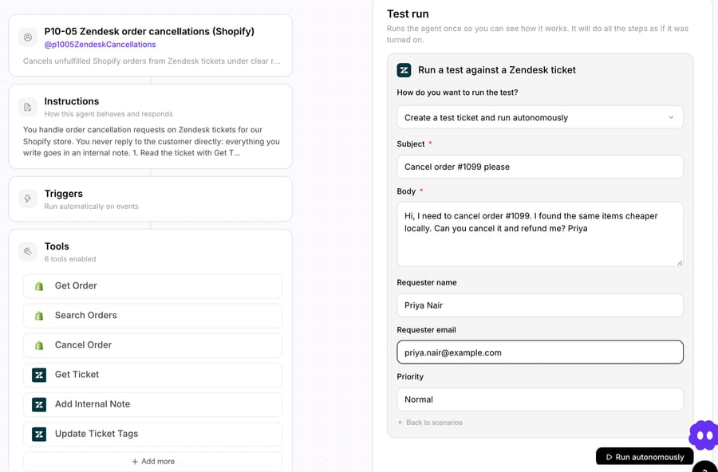Click the 'Run automatically on events' subtitle
The width and height of the screenshot is (718, 472).
91,206
